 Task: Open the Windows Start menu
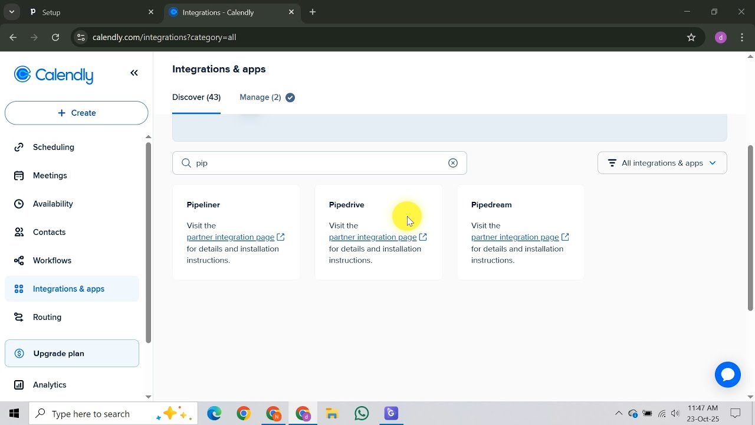coord(14,414)
